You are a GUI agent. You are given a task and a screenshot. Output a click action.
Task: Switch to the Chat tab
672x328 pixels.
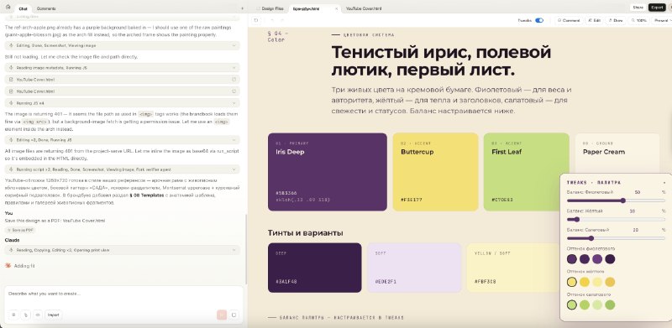24,8
